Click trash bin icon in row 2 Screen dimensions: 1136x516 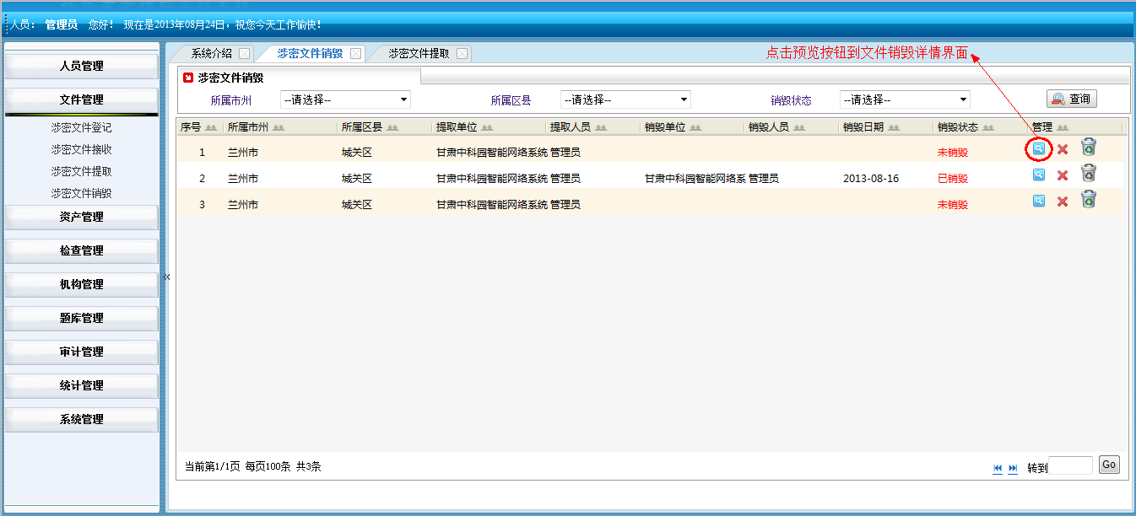[x=1089, y=173]
